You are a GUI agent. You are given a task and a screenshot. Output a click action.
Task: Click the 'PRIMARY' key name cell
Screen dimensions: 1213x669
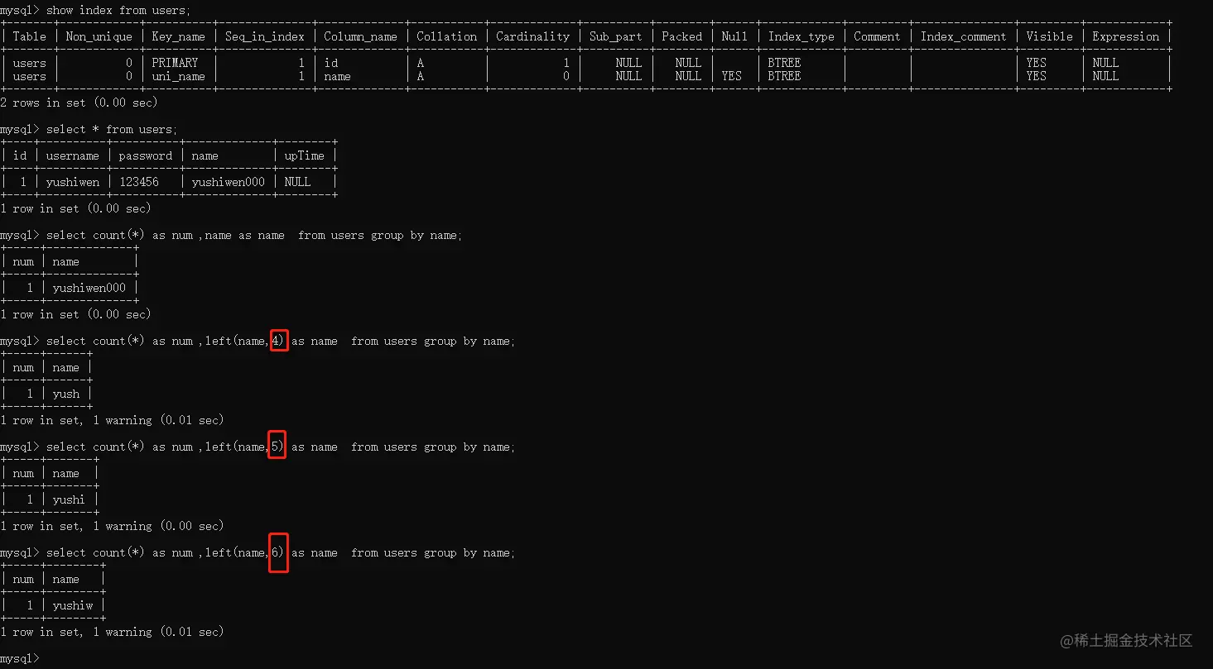pyautogui.click(x=175, y=63)
